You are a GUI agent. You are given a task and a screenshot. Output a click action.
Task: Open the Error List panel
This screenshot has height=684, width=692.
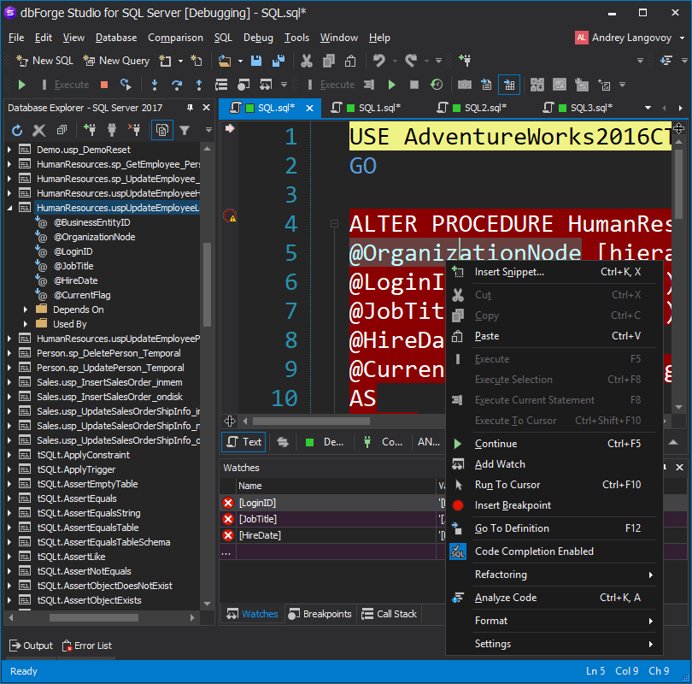pos(87,646)
